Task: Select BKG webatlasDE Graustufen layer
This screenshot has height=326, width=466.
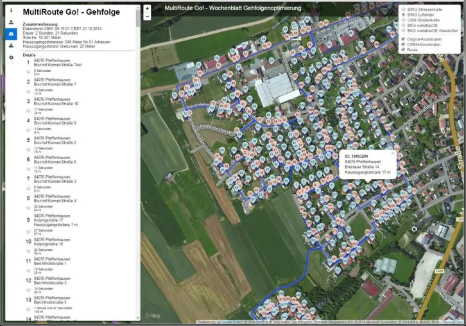Action: coord(404,31)
